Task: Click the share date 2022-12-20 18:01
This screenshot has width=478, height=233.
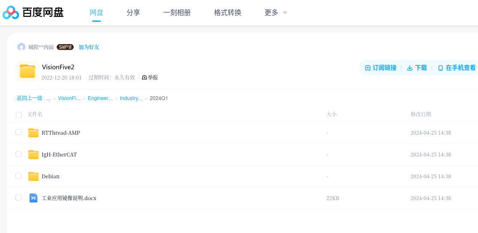Action: (61, 77)
